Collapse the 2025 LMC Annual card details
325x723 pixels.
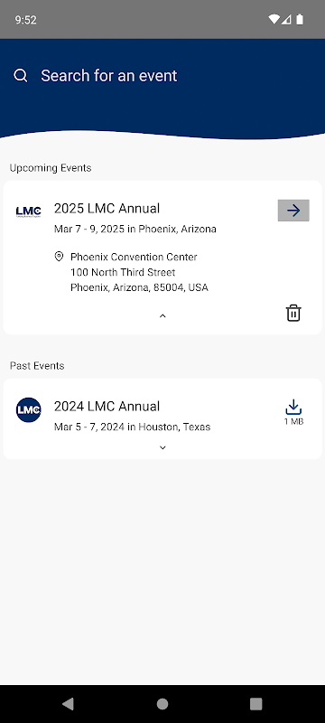coord(162,315)
